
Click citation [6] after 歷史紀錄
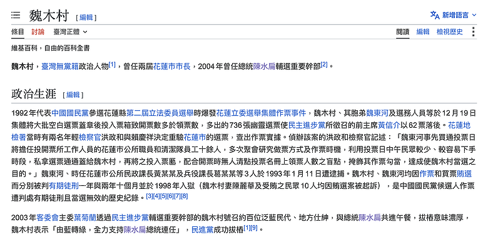[171, 196]
